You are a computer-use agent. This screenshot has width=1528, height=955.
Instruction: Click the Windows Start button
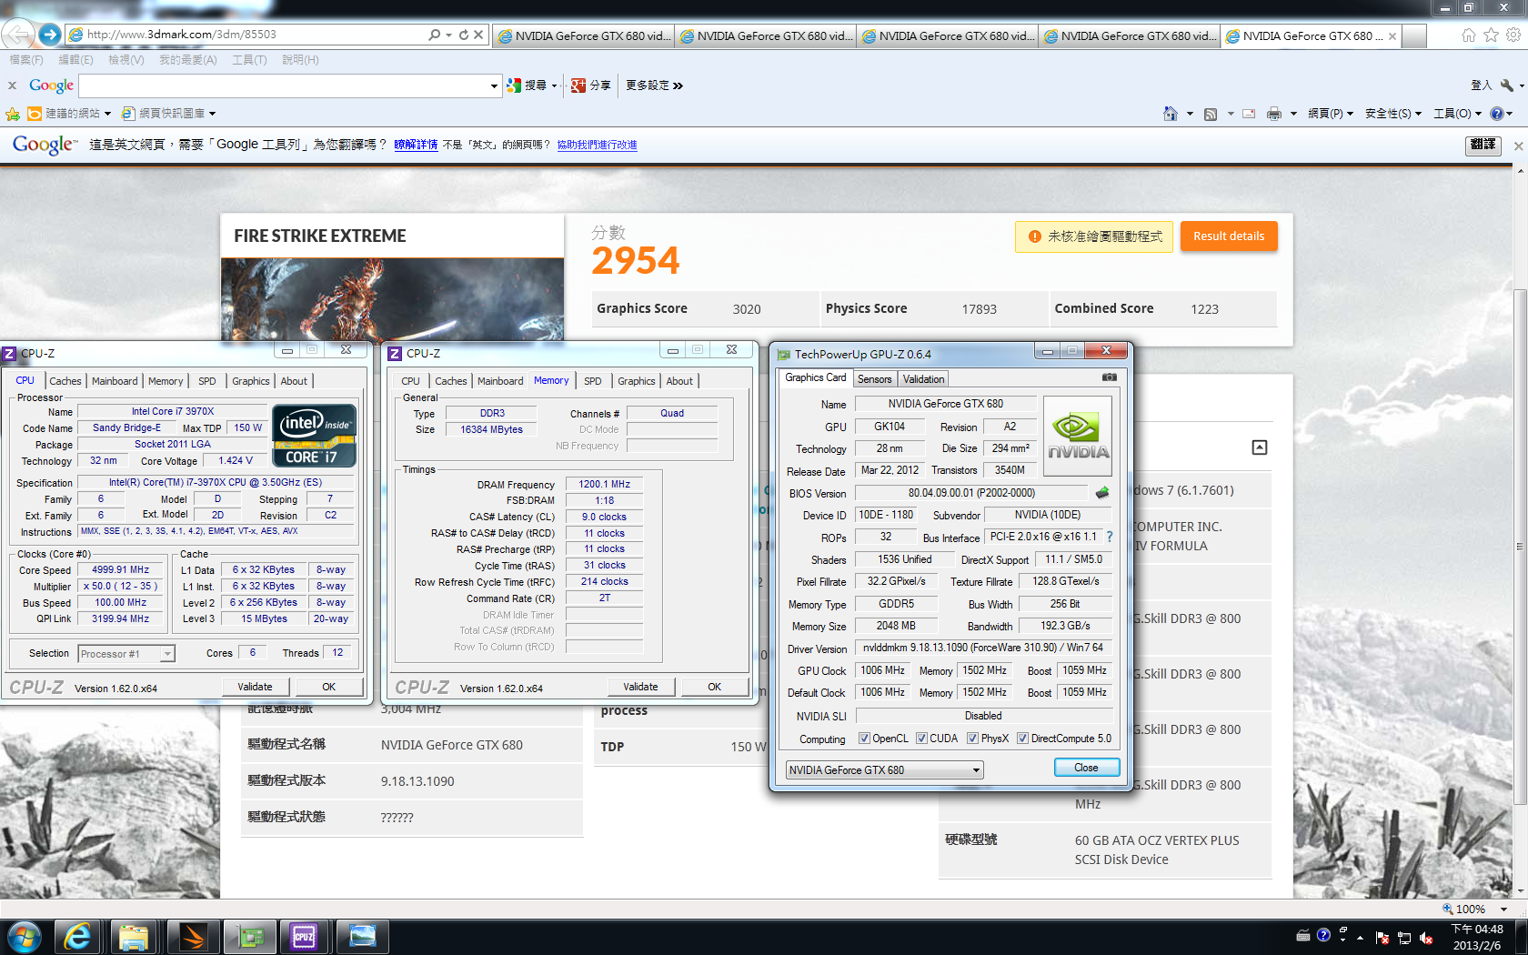(x=25, y=936)
